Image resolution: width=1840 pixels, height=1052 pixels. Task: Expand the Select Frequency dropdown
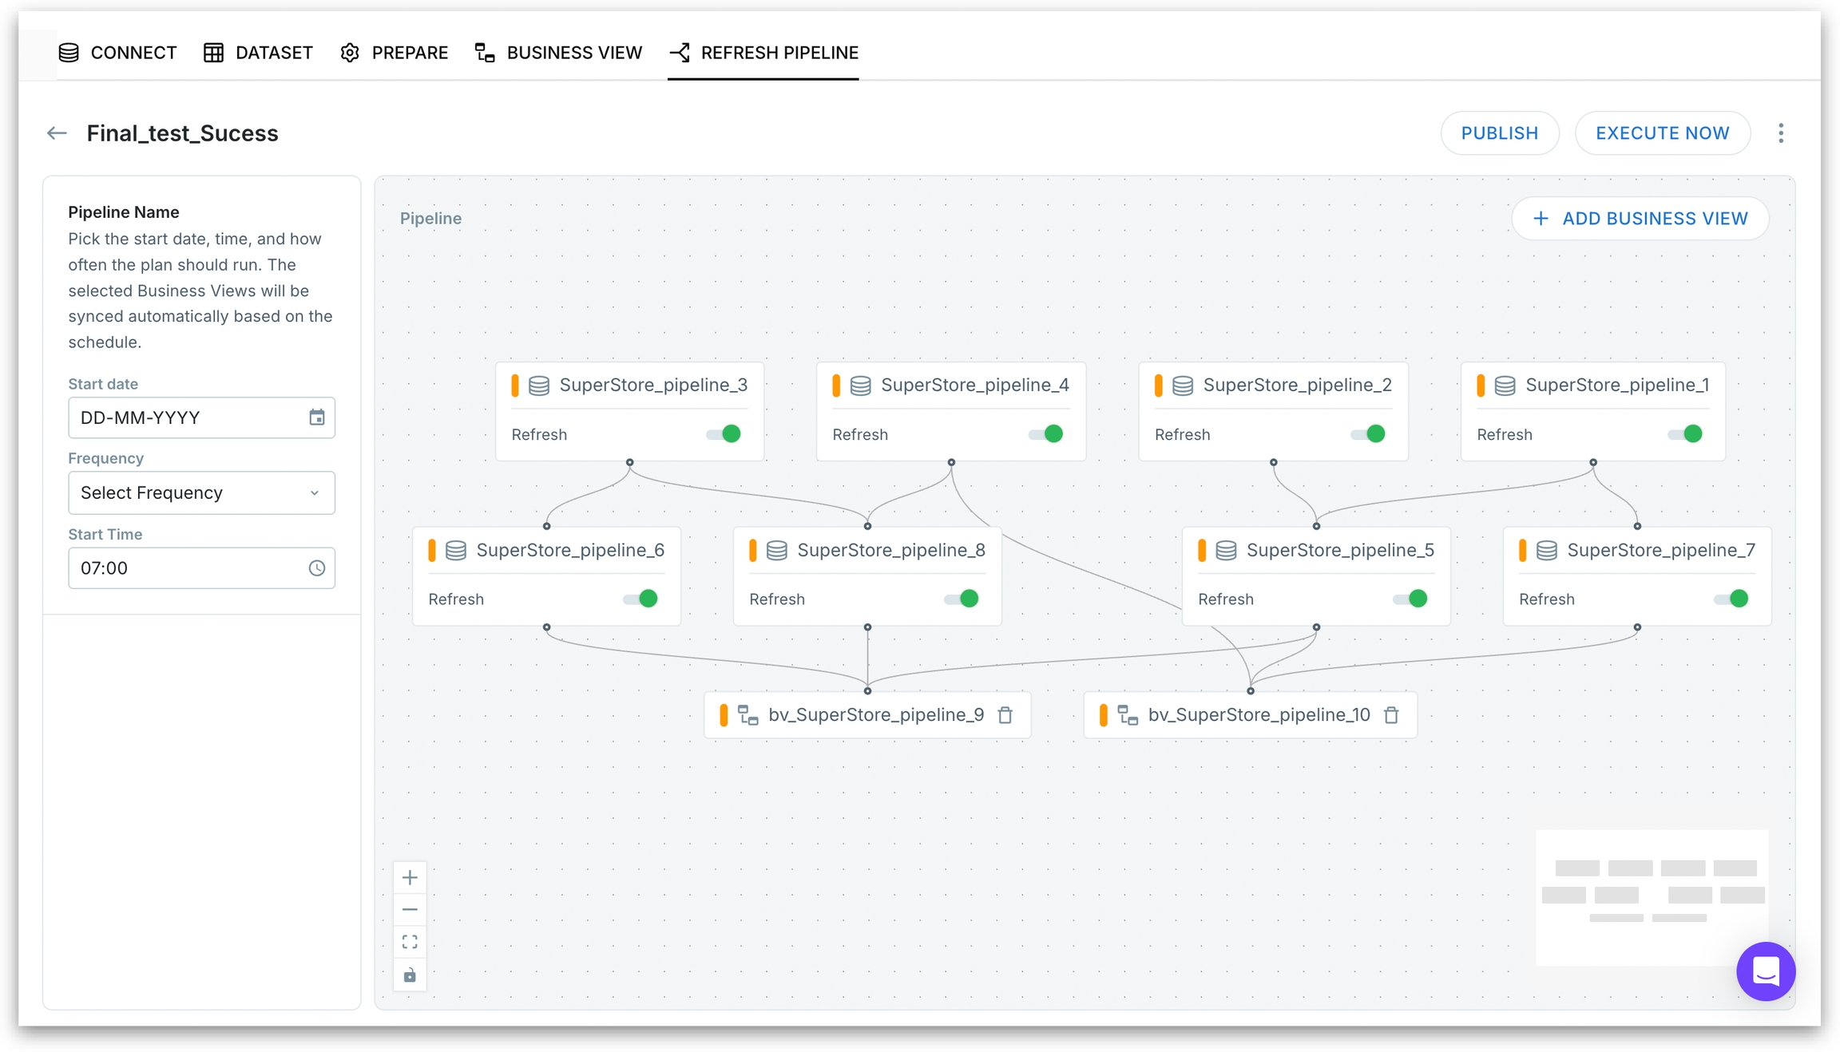tap(201, 493)
